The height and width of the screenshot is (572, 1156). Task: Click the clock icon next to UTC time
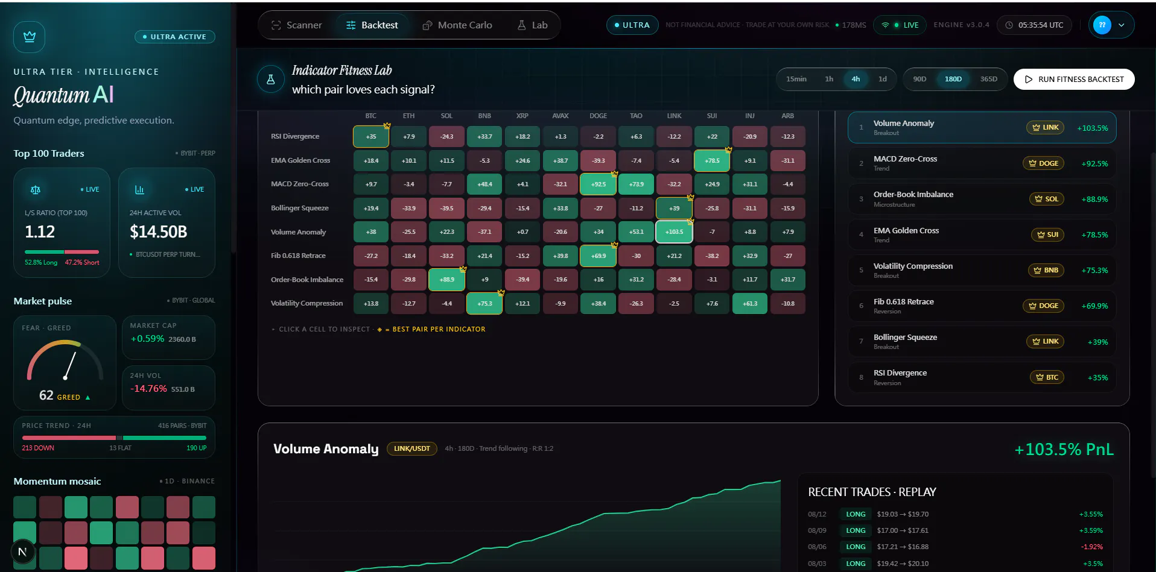(x=1009, y=25)
